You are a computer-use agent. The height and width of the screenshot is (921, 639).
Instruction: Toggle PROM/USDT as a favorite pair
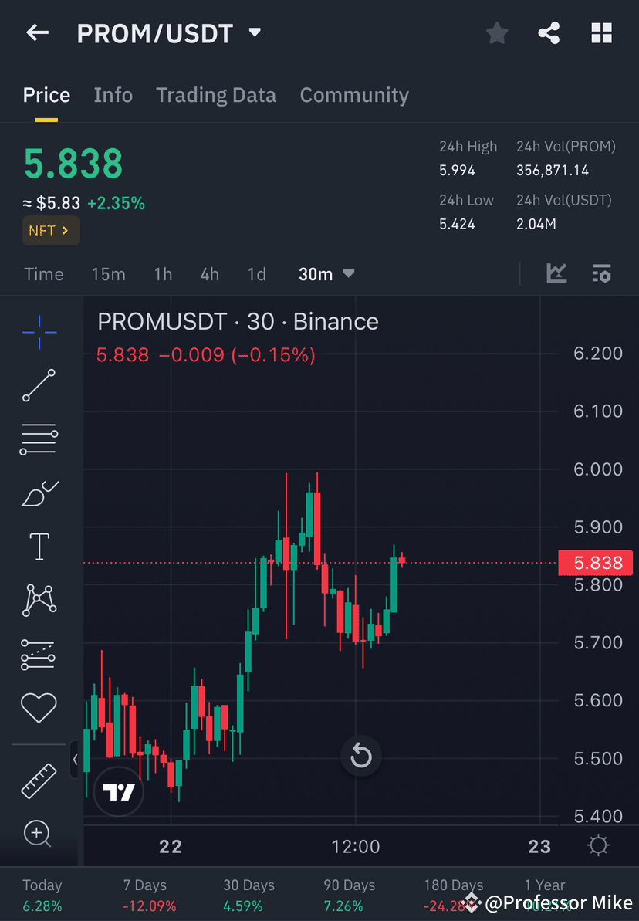click(496, 32)
